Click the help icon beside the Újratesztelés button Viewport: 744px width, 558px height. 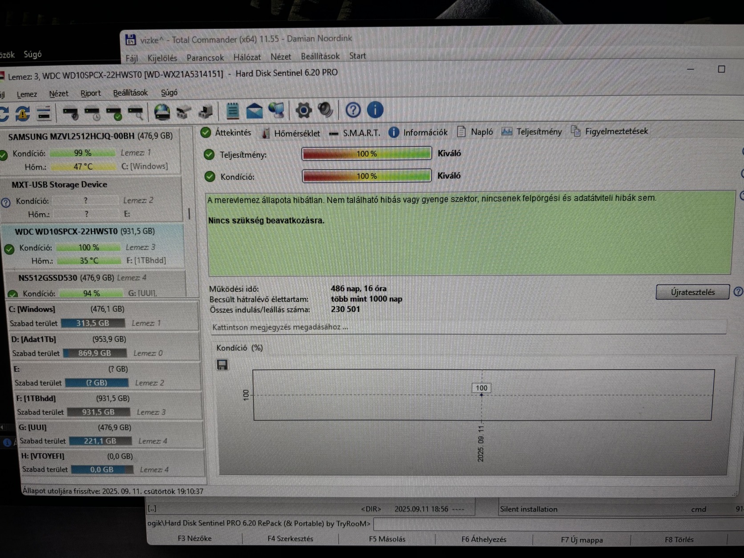click(738, 291)
